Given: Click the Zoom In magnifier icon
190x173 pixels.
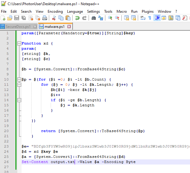Looking at the screenshot, I should click(110, 18).
